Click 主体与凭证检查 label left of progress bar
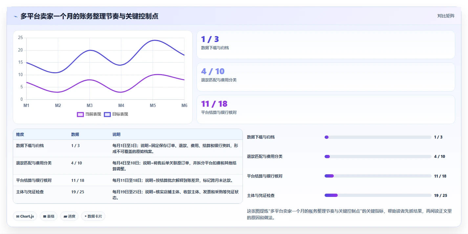Viewport: 468px width, 234px height. tap(261, 196)
